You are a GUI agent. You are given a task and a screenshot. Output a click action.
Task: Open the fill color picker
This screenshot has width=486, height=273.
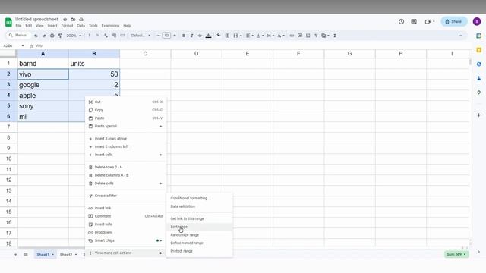(219, 36)
